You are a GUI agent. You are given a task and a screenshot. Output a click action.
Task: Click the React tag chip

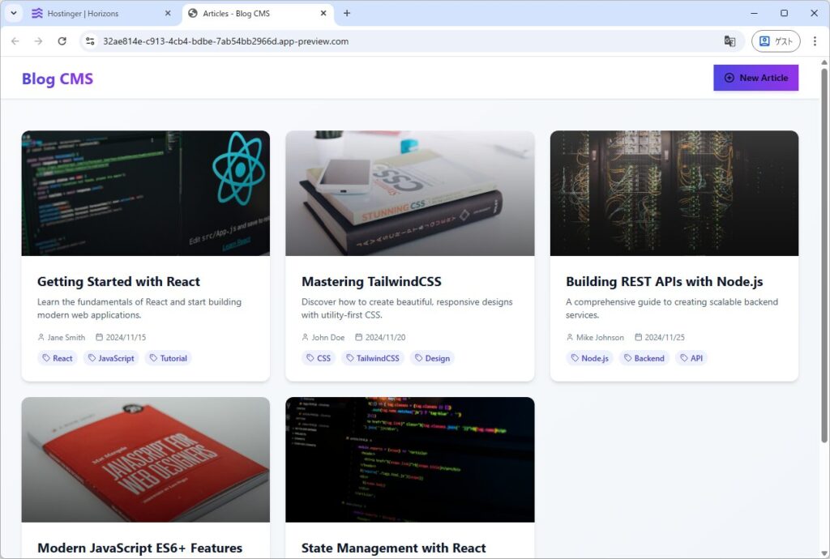pyautogui.click(x=58, y=358)
